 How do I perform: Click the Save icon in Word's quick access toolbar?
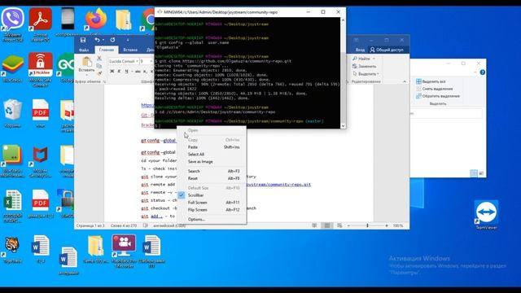[83, 40]
